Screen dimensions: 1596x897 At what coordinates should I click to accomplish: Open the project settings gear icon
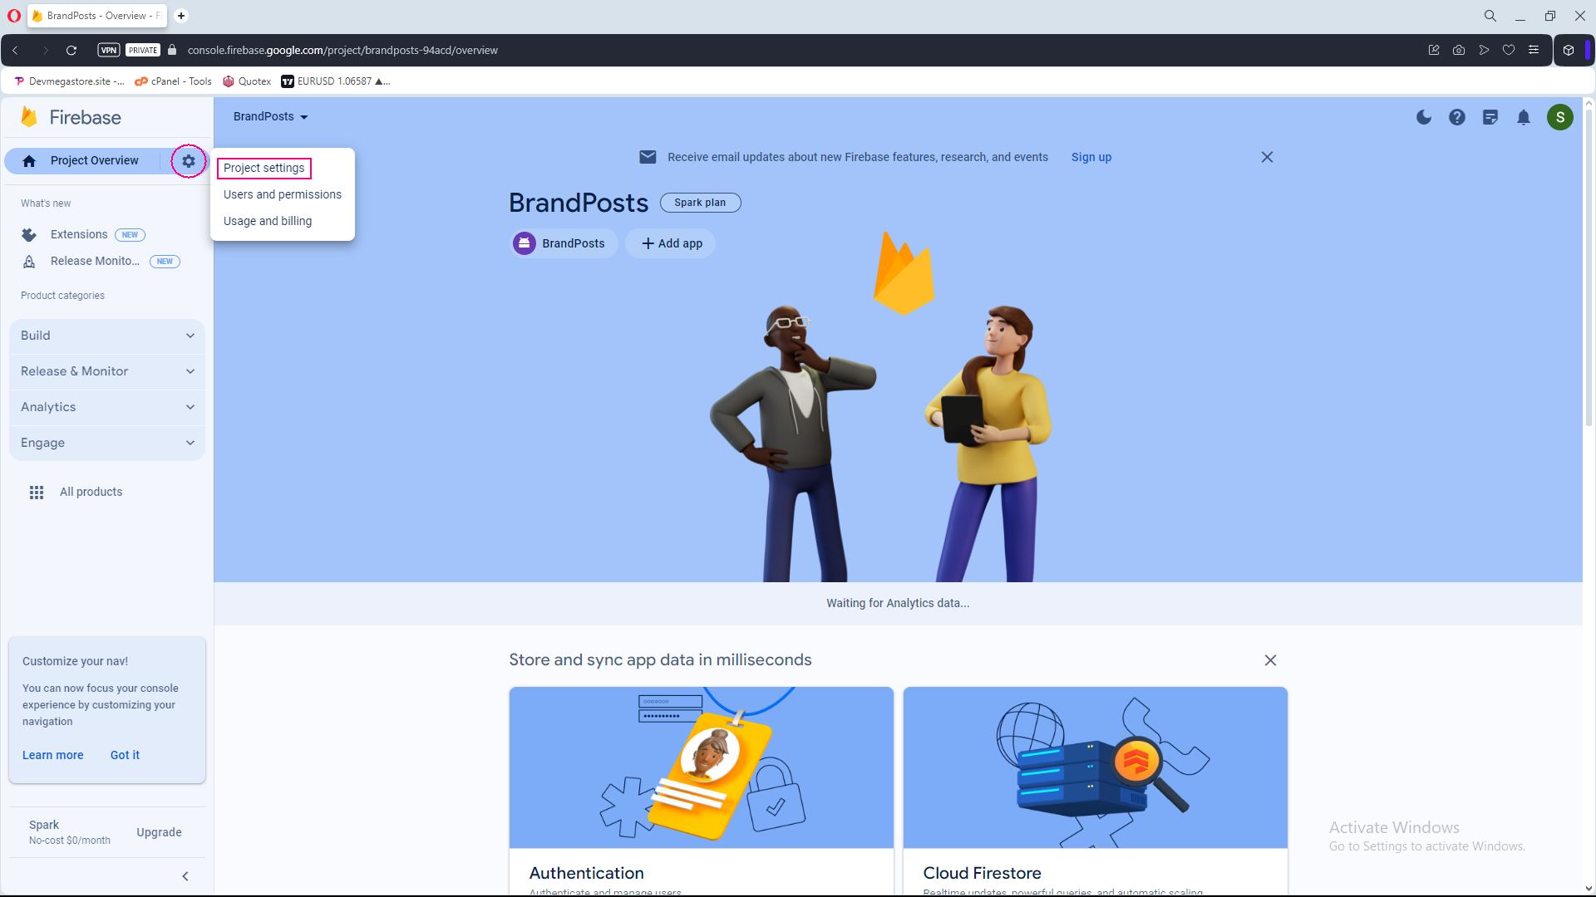(189, 161)
